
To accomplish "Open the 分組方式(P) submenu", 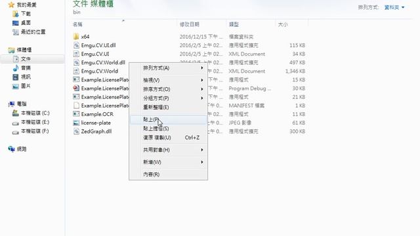I will click(x=168, y=98).
